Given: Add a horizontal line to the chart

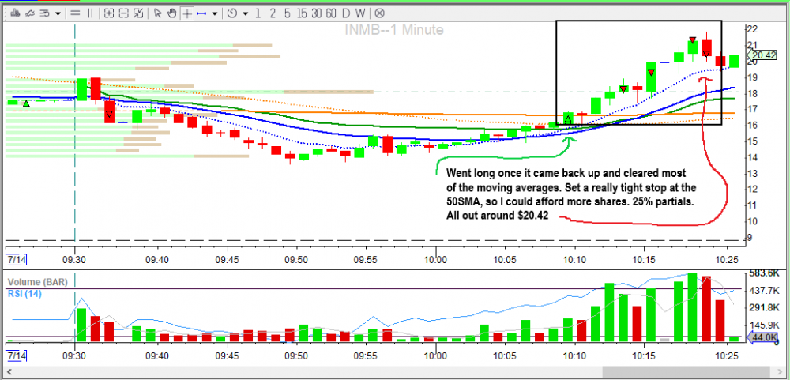Looking at the screenshot, I should (75, 13).
